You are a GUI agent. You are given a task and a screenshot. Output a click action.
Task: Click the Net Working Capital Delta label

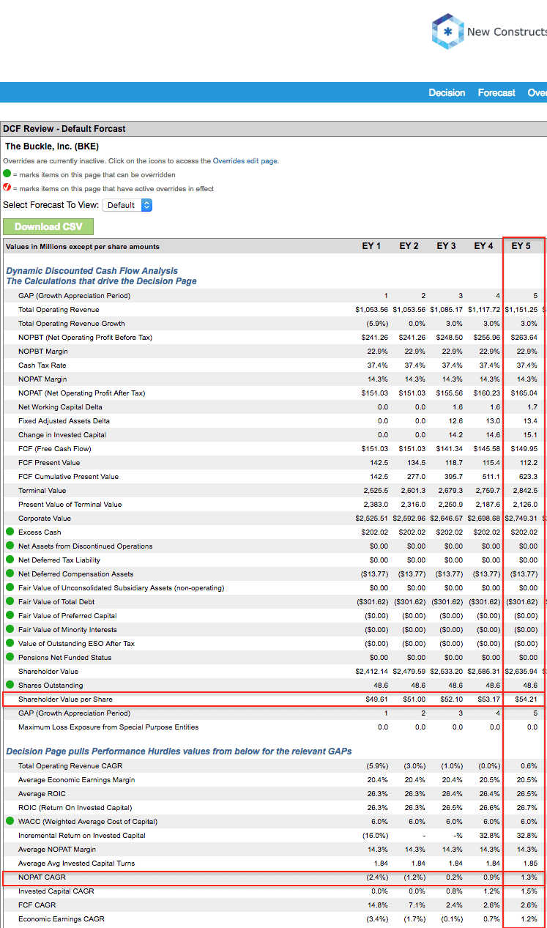click(x=60, y=407)
